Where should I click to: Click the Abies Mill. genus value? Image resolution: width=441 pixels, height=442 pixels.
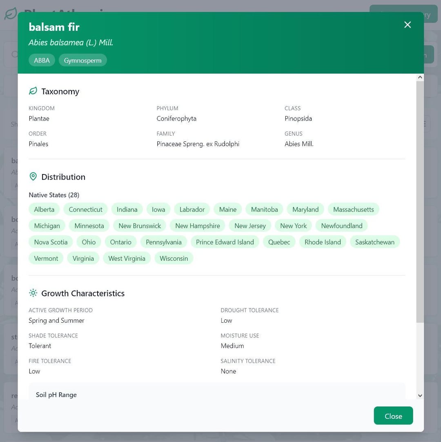[299, 144]
